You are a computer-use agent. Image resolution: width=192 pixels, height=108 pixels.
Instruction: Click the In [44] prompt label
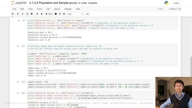(21, 93)
